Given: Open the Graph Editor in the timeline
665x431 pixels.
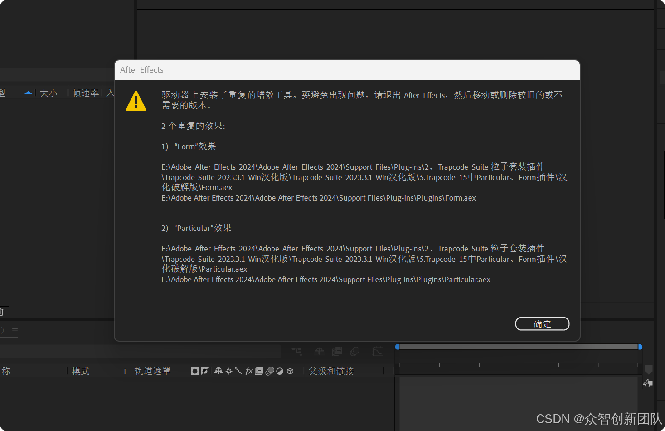Looking at the screenshot, I should (378, 351).
